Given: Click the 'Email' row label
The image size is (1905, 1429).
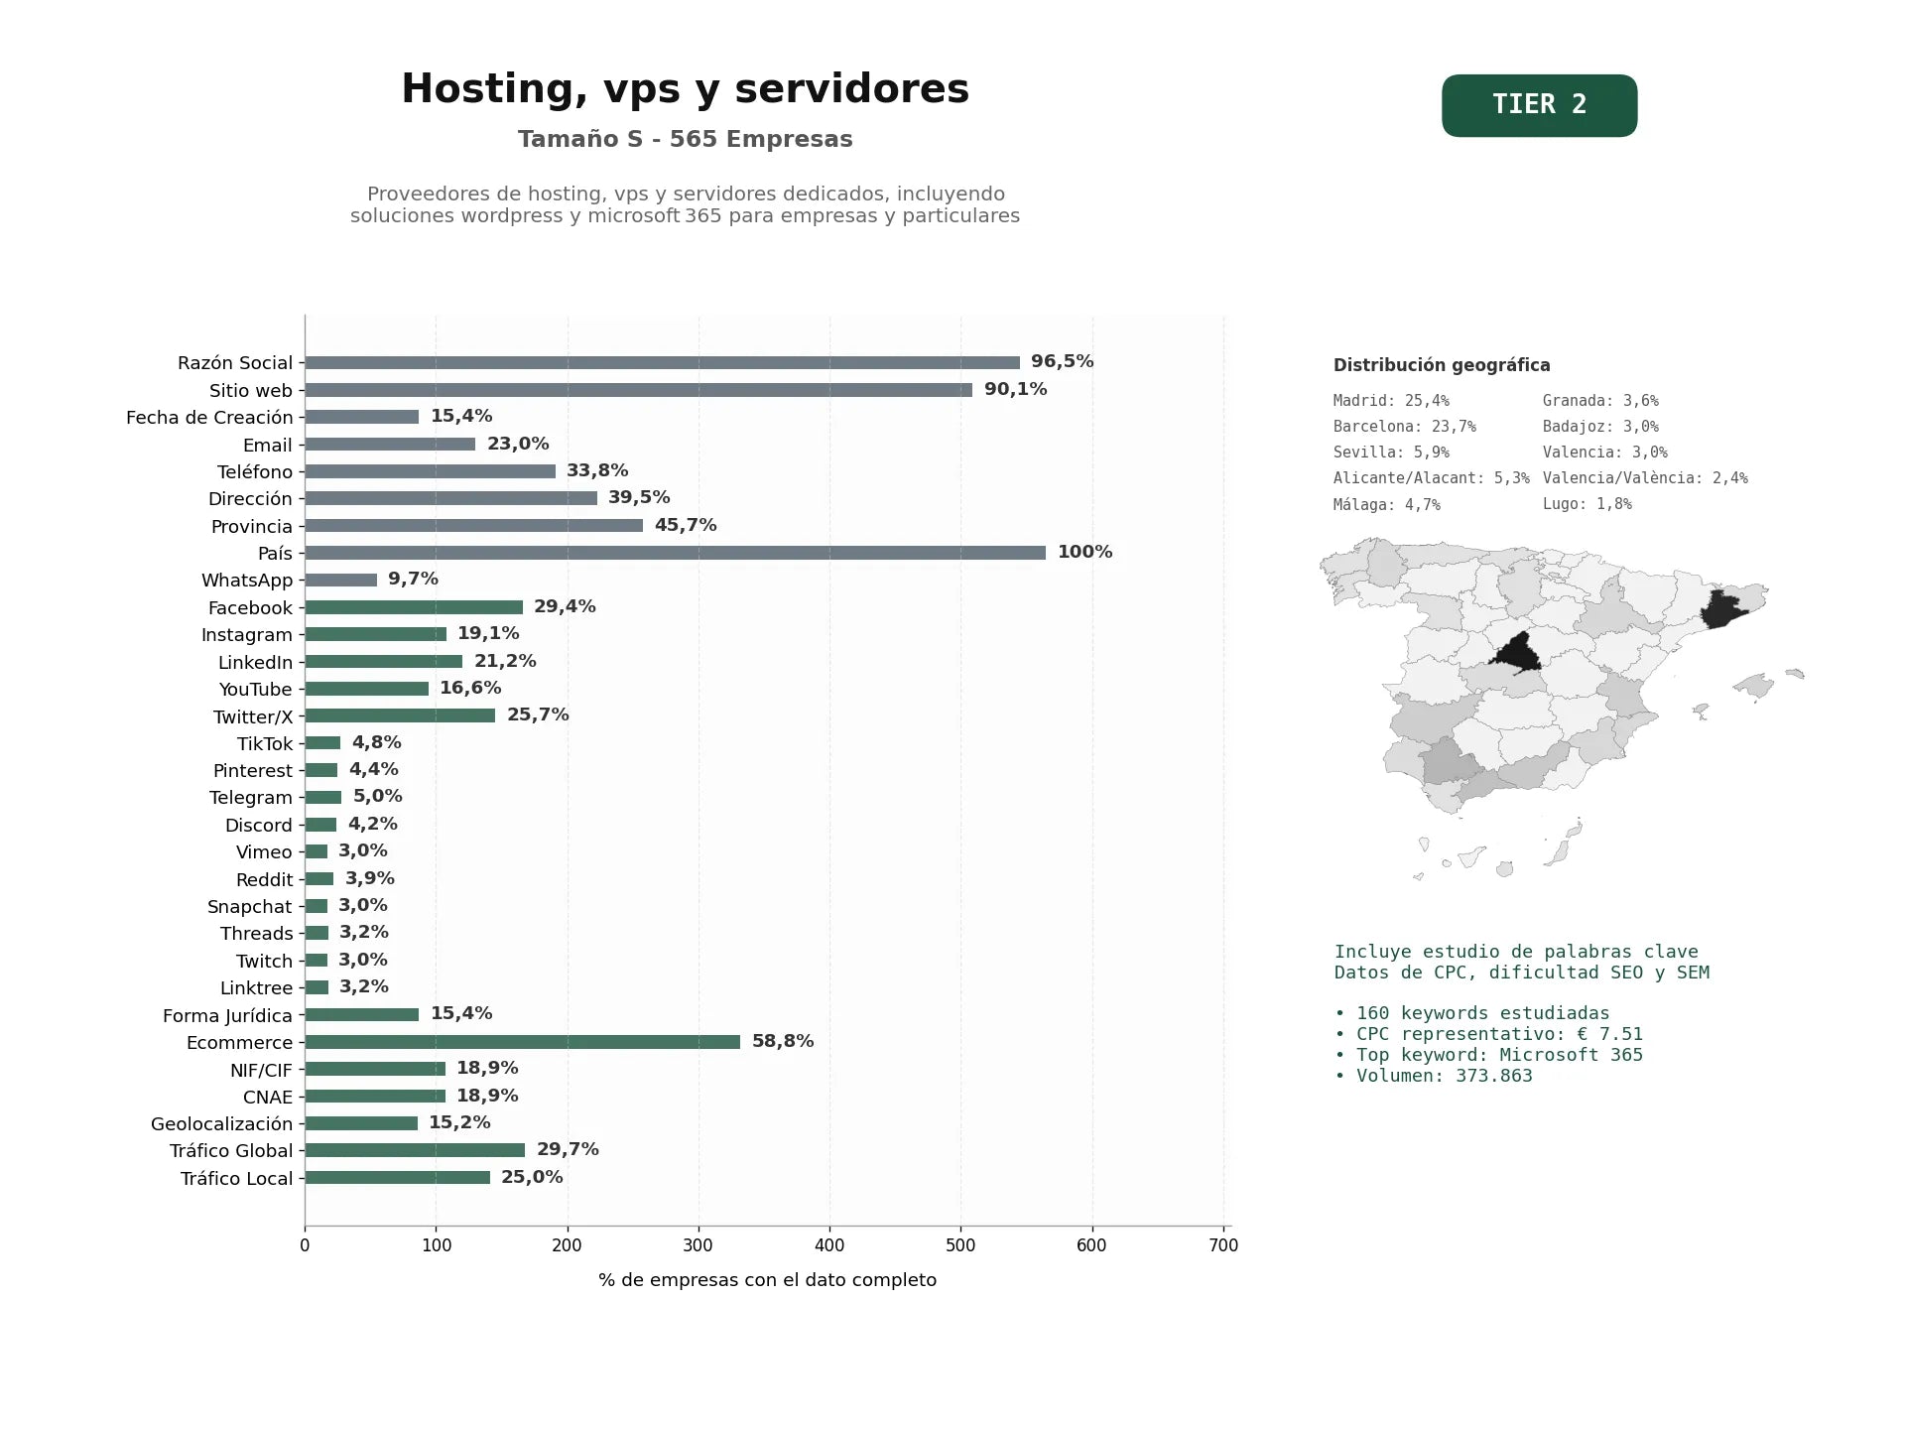Looking at the screenshot, I should (x=268, y=445).
